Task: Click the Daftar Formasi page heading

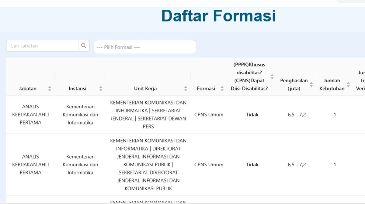Action: click(218, 16)
